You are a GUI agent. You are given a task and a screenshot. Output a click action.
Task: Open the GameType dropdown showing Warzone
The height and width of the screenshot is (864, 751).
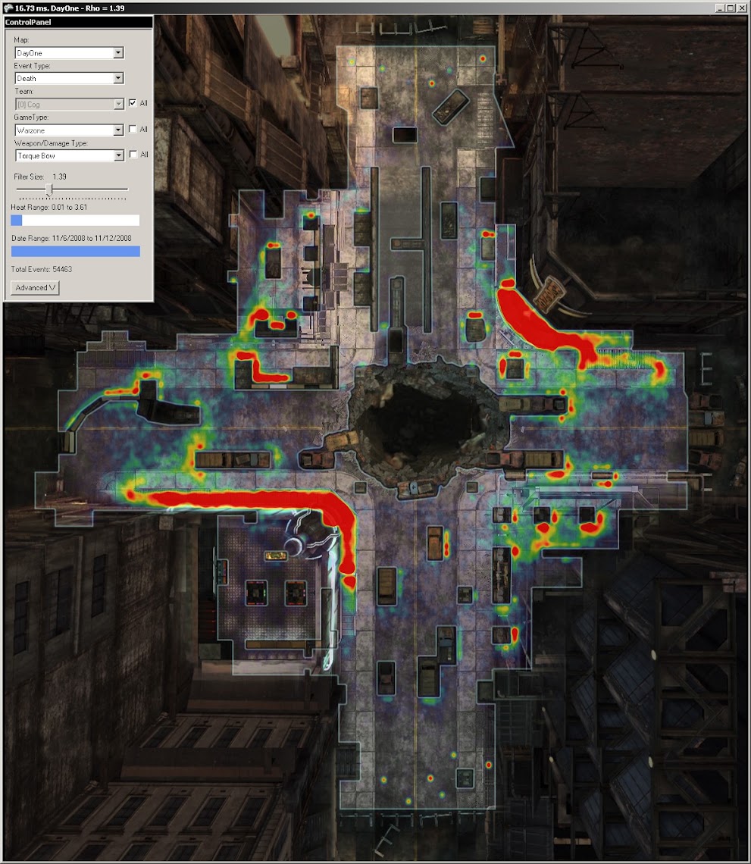click(69, 130)
